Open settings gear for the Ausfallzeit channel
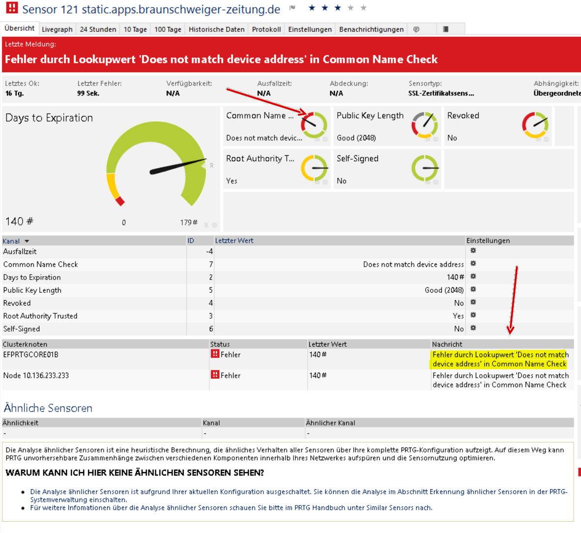The image size is (581, 533). [x=473, y=251]
